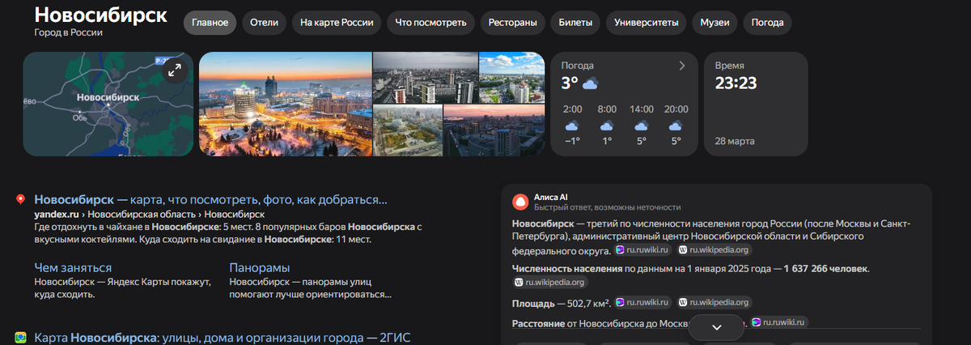This screenshot has width=971, height=345.
Task: Switch to the Погода tab
Action: (x=767, y=23)
